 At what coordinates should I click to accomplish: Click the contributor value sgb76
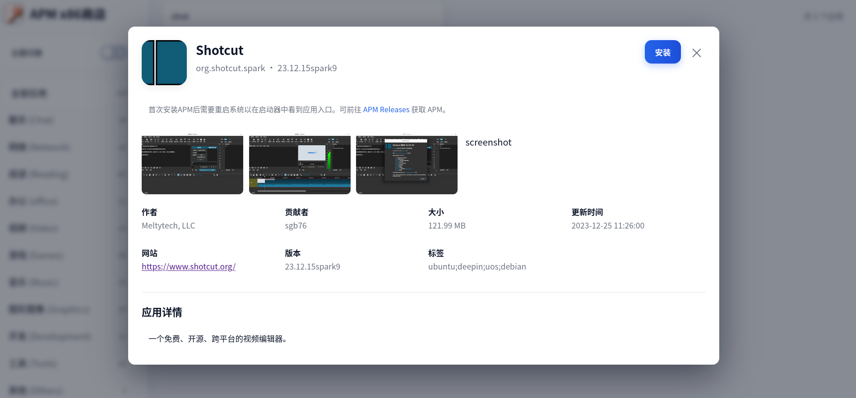(296, 225)
